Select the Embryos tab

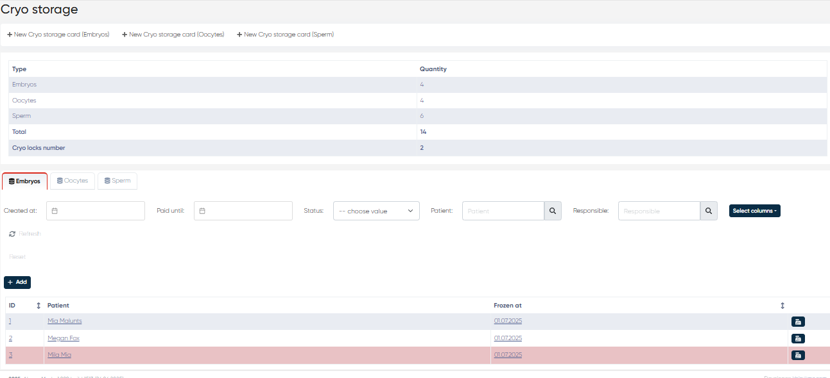pyautogui.click(x=24, y=181)
